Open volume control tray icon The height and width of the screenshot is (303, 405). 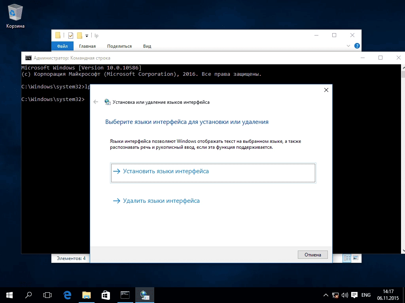344,295
